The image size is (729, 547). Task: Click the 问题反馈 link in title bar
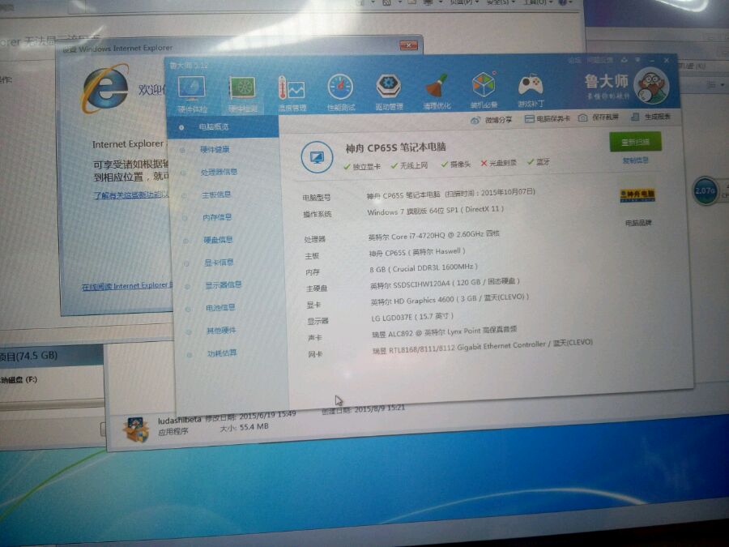[x=599, y=61]
